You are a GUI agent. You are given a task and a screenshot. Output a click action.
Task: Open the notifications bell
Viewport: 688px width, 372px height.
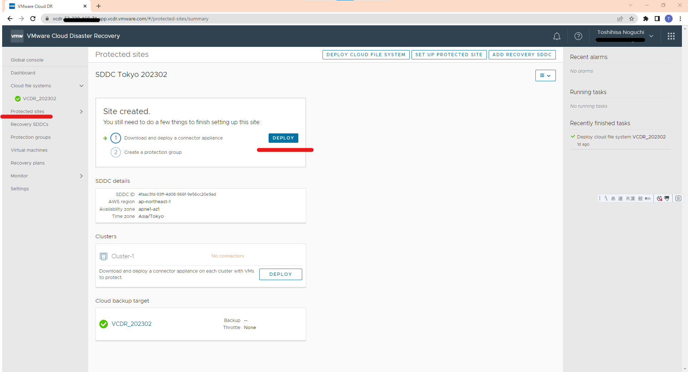click(x=557, y=36)
